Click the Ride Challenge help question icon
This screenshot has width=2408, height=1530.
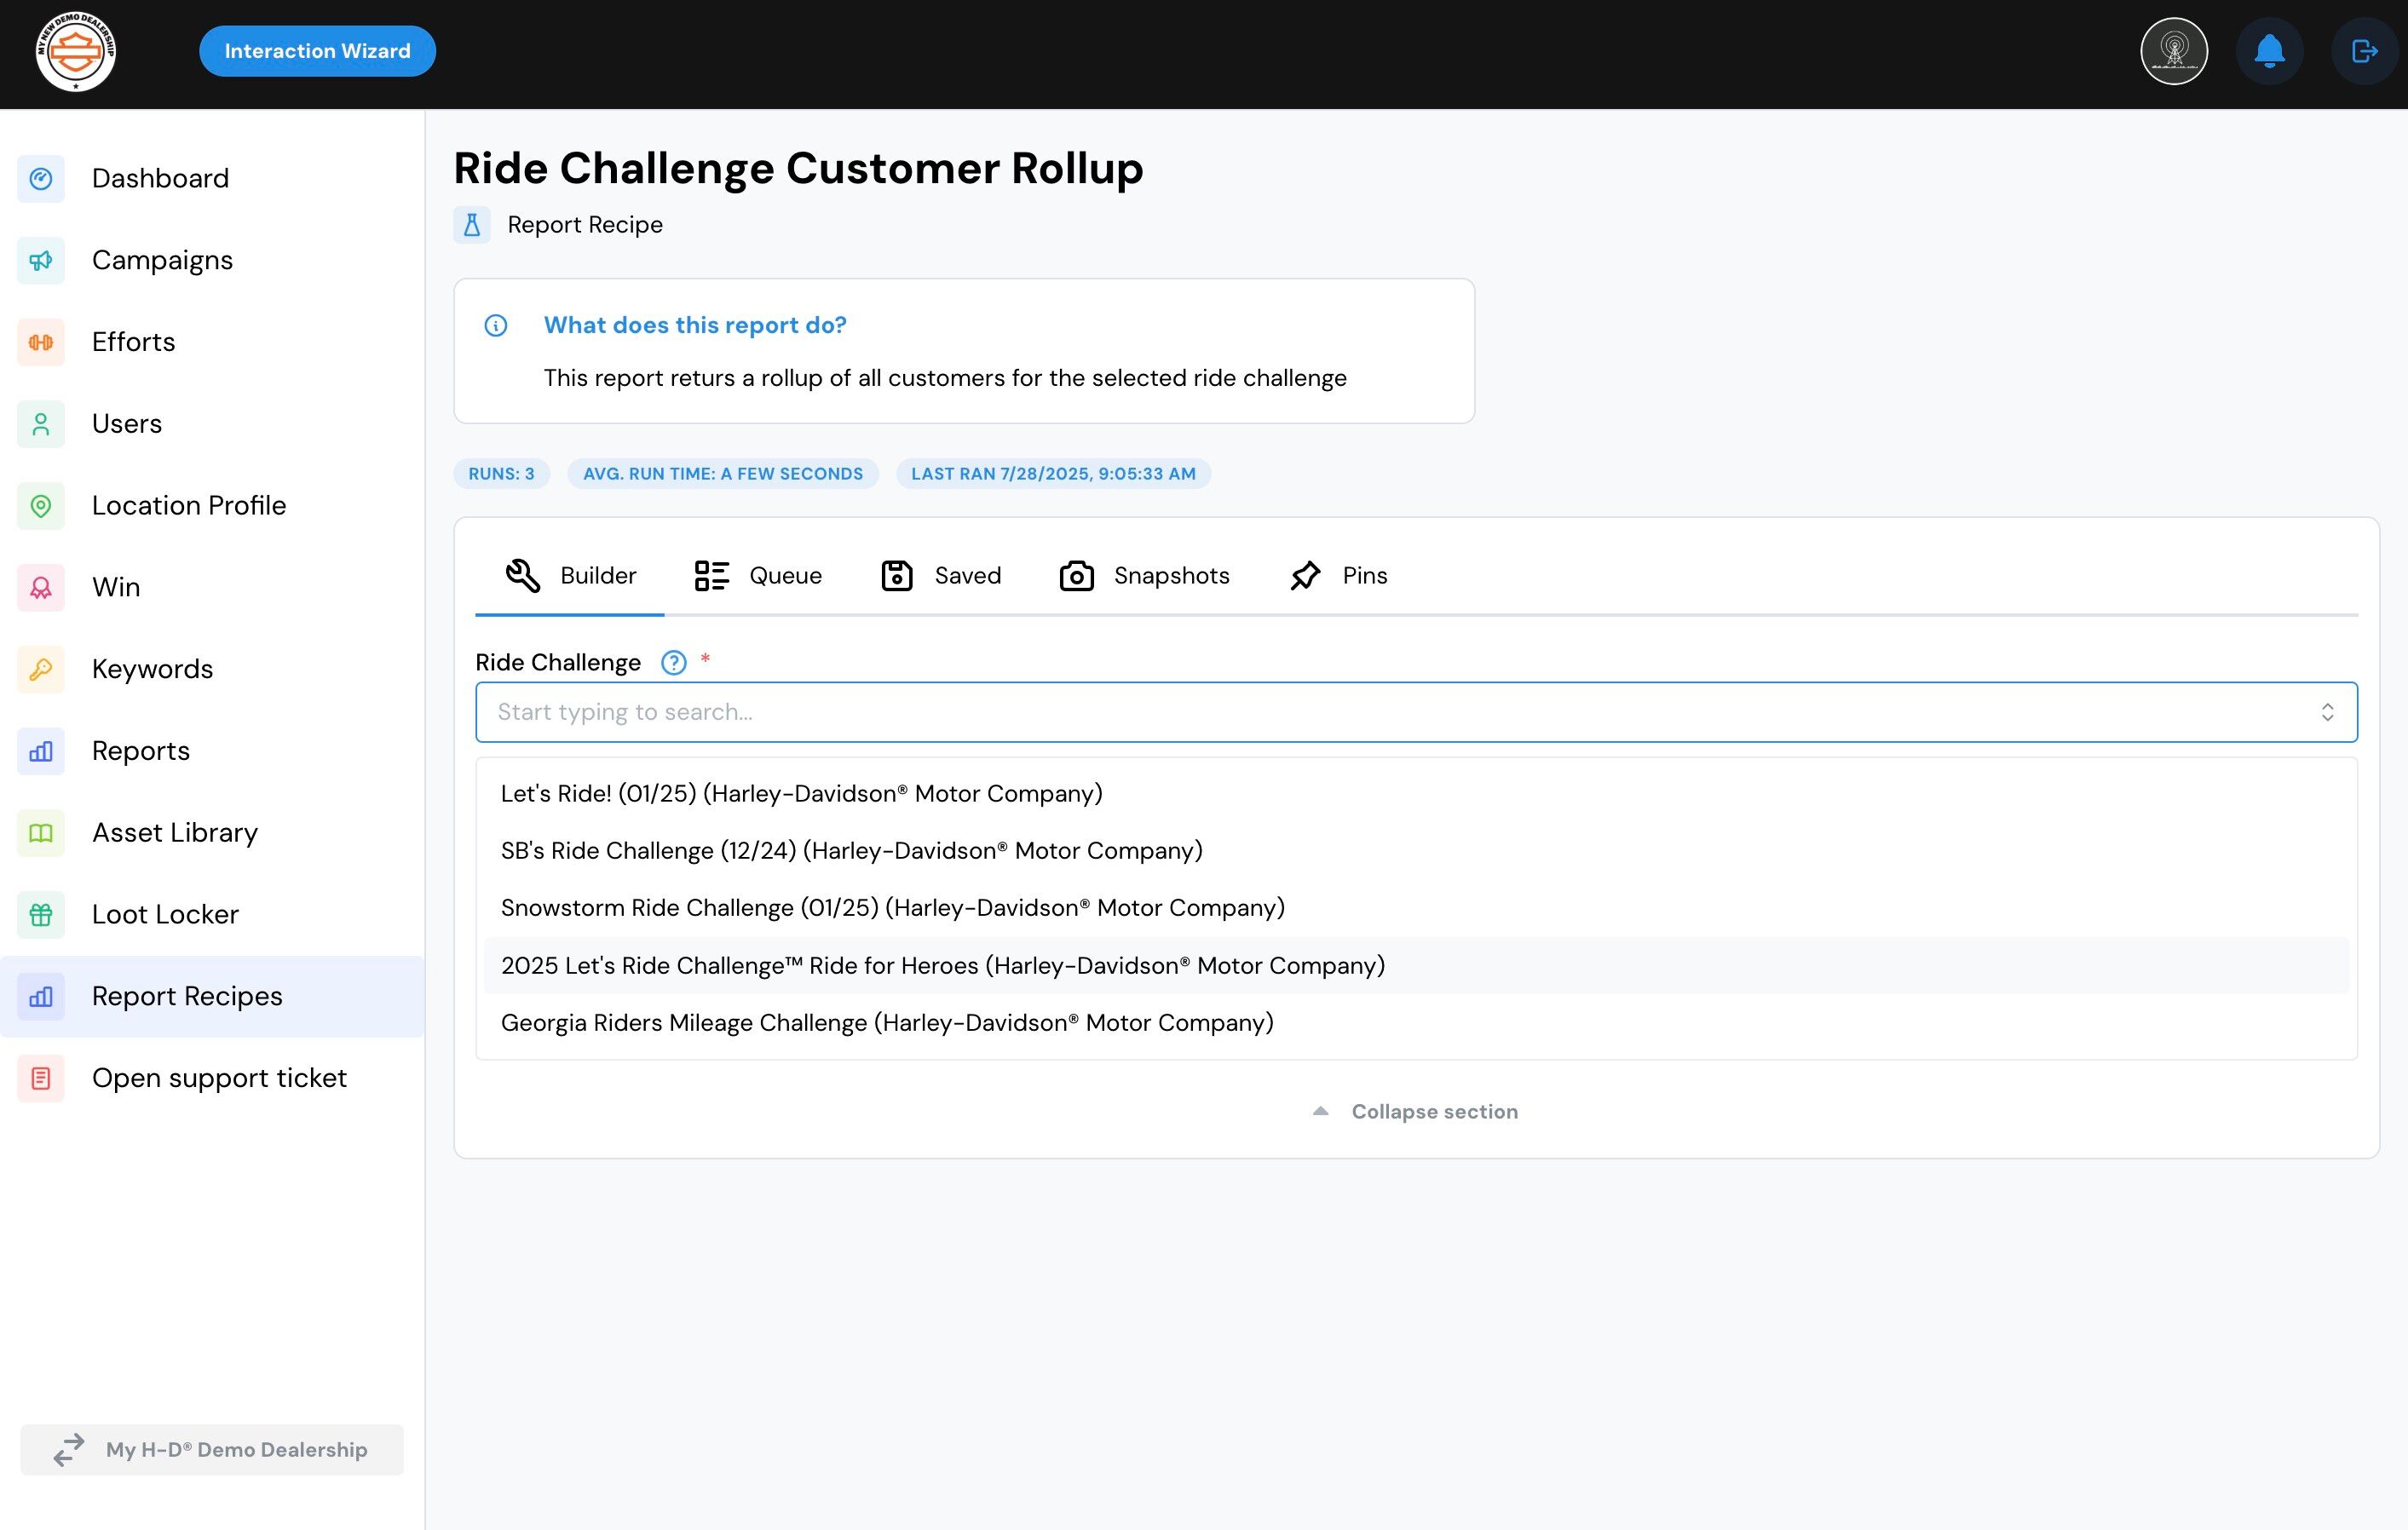pos(673,663)
